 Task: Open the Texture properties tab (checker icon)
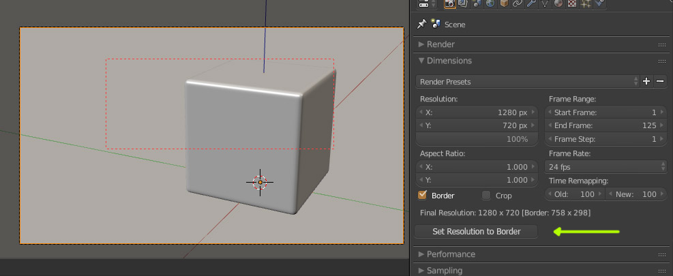[x=572, y=3]
